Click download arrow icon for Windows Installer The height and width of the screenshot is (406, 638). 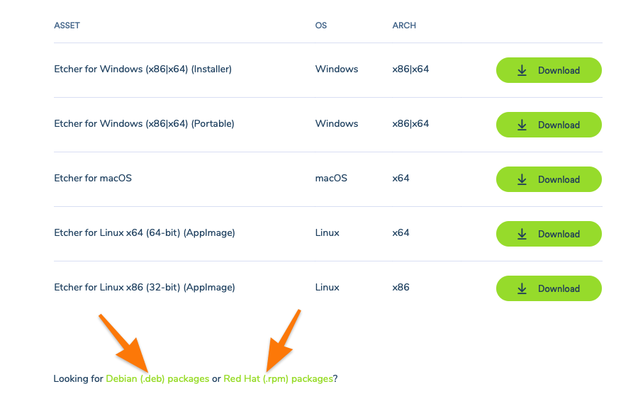pyautogui.click(x=522, y=70)
